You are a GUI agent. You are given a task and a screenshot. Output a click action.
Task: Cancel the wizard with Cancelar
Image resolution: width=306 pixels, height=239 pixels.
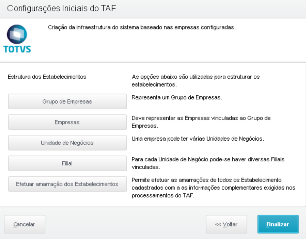pyautogui.click(x=24, y=224)
